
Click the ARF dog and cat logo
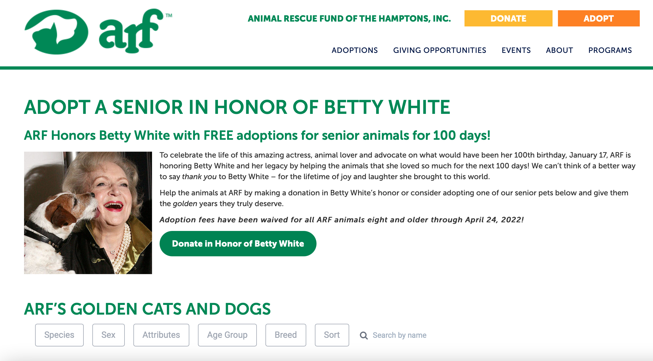coord(56,32)
